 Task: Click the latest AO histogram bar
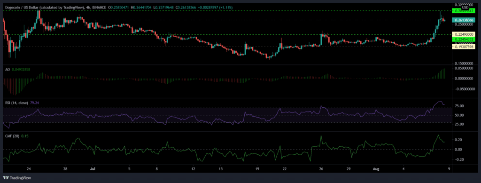tap(444, 74)
